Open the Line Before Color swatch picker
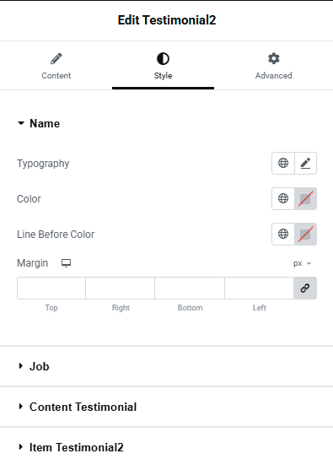The height and width of the screenshot is (475, 333). (x=305, y=235)
